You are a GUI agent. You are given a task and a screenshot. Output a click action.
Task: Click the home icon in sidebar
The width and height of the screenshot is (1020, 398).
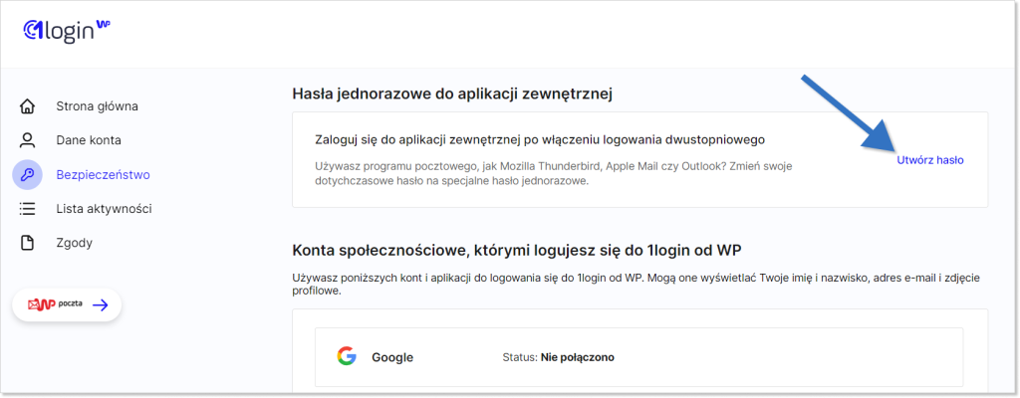tap(27, 106)
